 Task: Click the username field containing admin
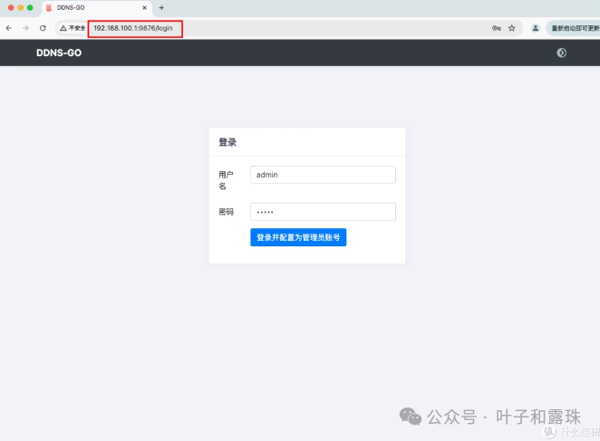323,175
